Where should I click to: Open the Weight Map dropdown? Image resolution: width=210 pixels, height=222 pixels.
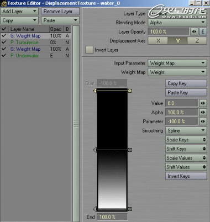pos(177,72)
